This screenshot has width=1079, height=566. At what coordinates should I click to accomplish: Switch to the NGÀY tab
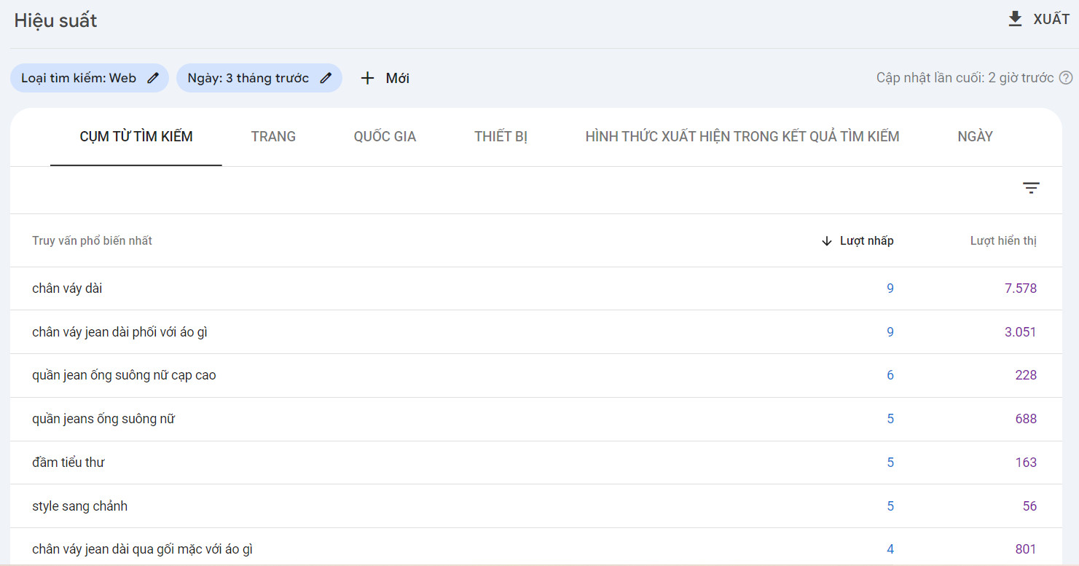[x=975, y=136]
